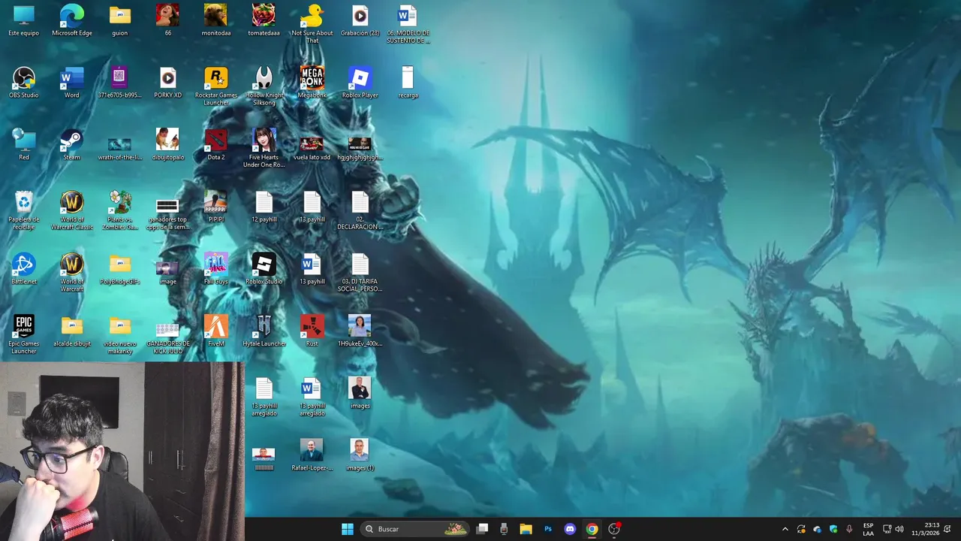Open Hytale Launcher shortcut
Screen dimensions: 961x541
tap(264, 331)
